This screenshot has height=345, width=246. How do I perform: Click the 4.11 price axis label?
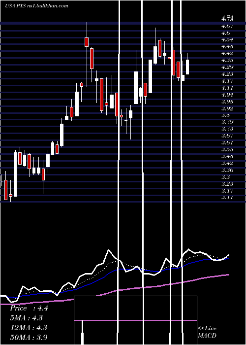pos(227,88)
